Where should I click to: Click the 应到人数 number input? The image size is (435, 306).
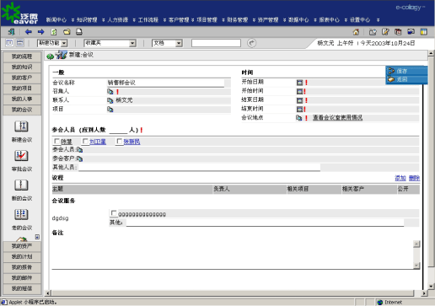(x=118, y=130)
